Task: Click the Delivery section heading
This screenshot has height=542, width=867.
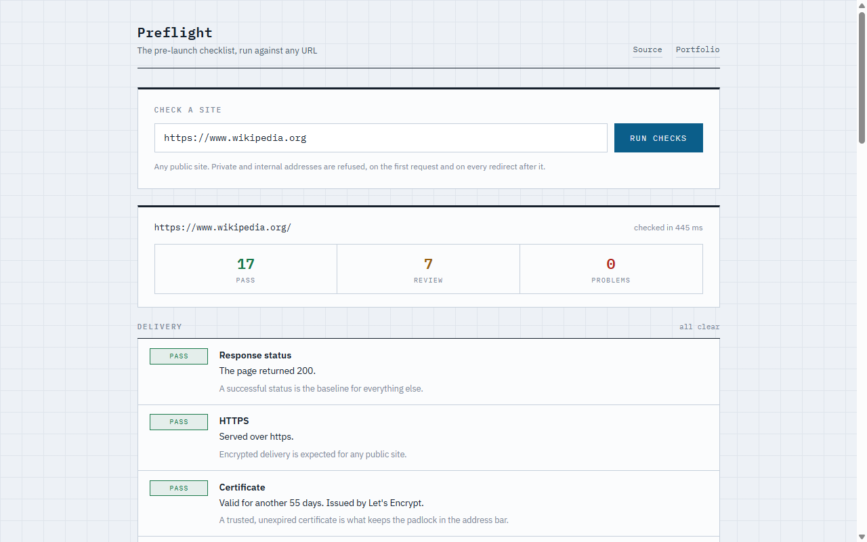Action: (x=160, y=327)
